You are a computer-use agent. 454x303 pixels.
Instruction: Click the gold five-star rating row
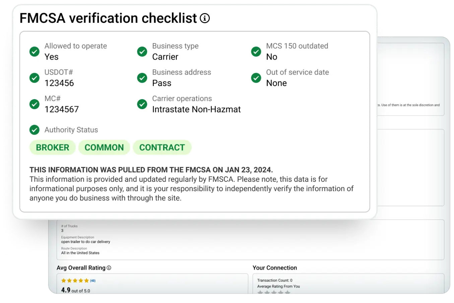[x=75, y=281]
